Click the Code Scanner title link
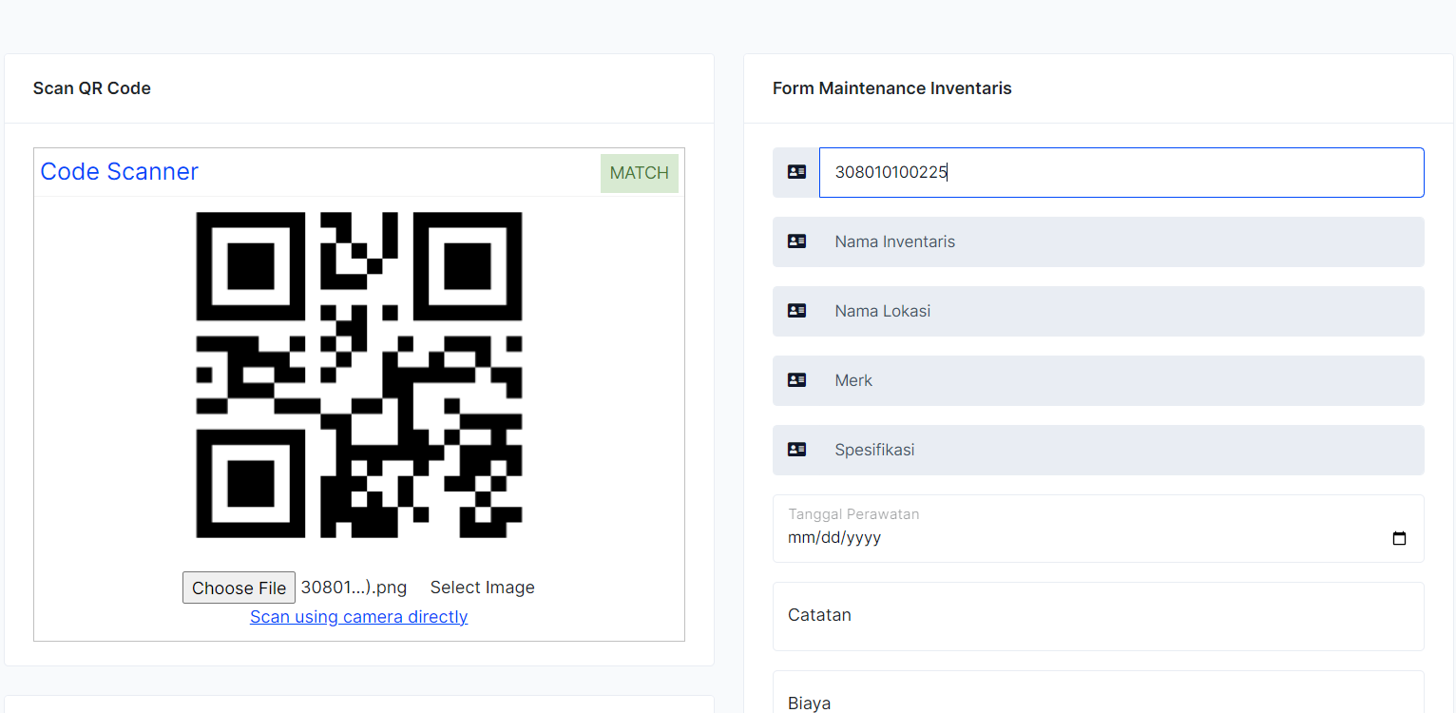Screen dimensions: 1456x713 pos(119,171)
